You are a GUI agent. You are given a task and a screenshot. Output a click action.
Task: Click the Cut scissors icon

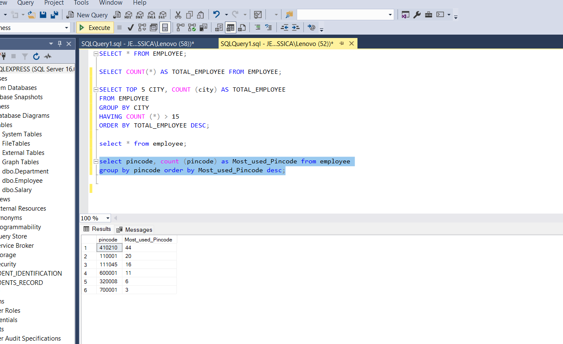[177, 14]
